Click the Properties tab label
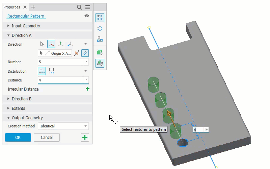Image resolution: width=270 pixels, height=169 pixels. click(12, 7)
